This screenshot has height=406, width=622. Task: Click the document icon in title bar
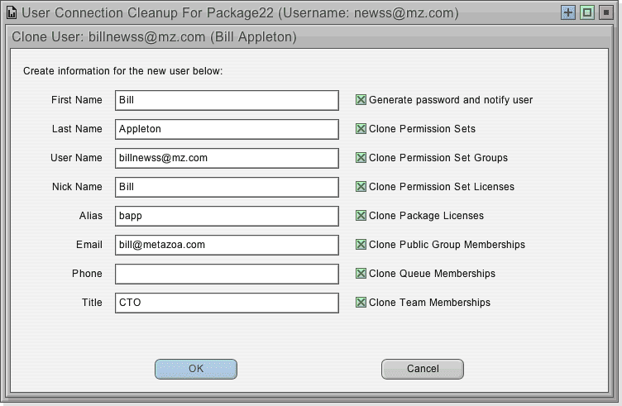pos(12,13)
